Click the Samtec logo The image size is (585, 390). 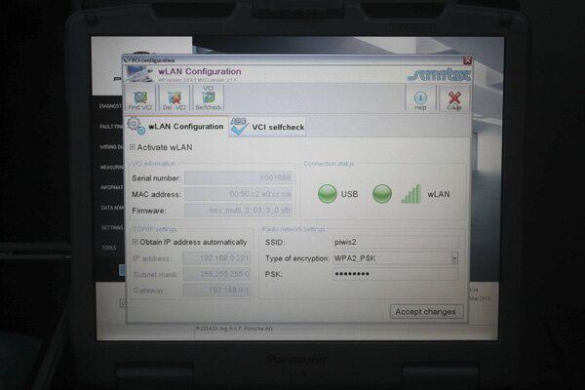click(x=439, y=75)
